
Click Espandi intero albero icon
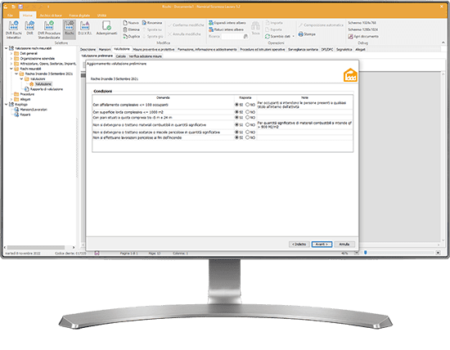211,23
